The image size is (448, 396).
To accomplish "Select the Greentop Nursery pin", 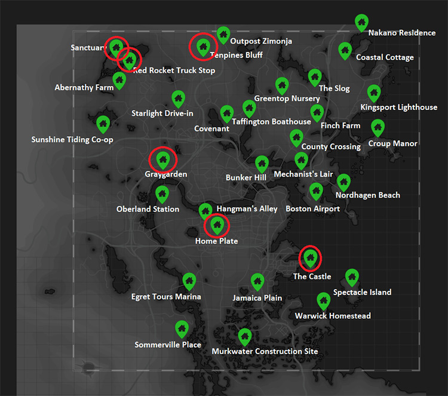I will 282,86.
